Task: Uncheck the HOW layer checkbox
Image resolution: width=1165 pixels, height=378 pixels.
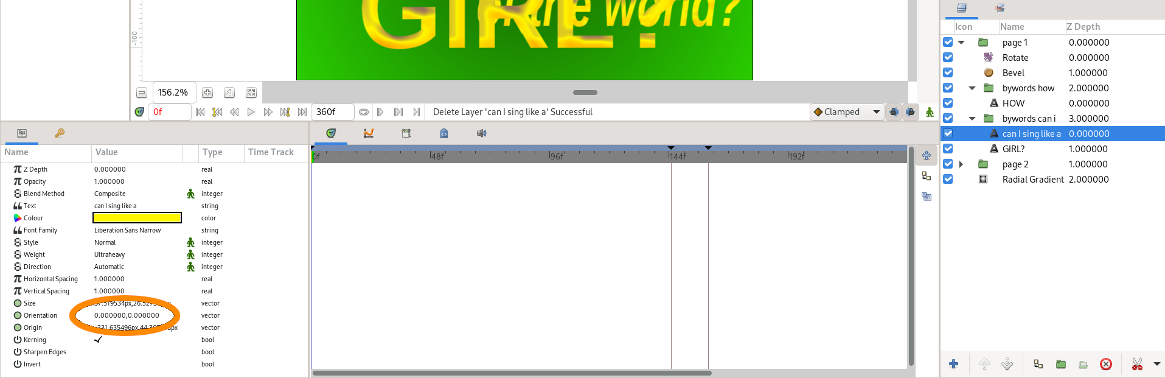Action: [948, 103]
